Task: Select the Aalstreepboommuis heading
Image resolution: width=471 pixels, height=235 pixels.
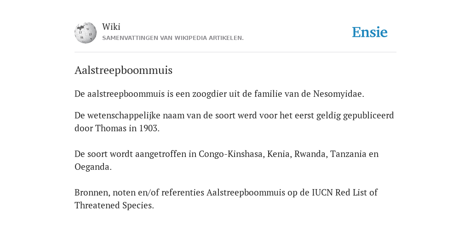Action: pos(123,70)
